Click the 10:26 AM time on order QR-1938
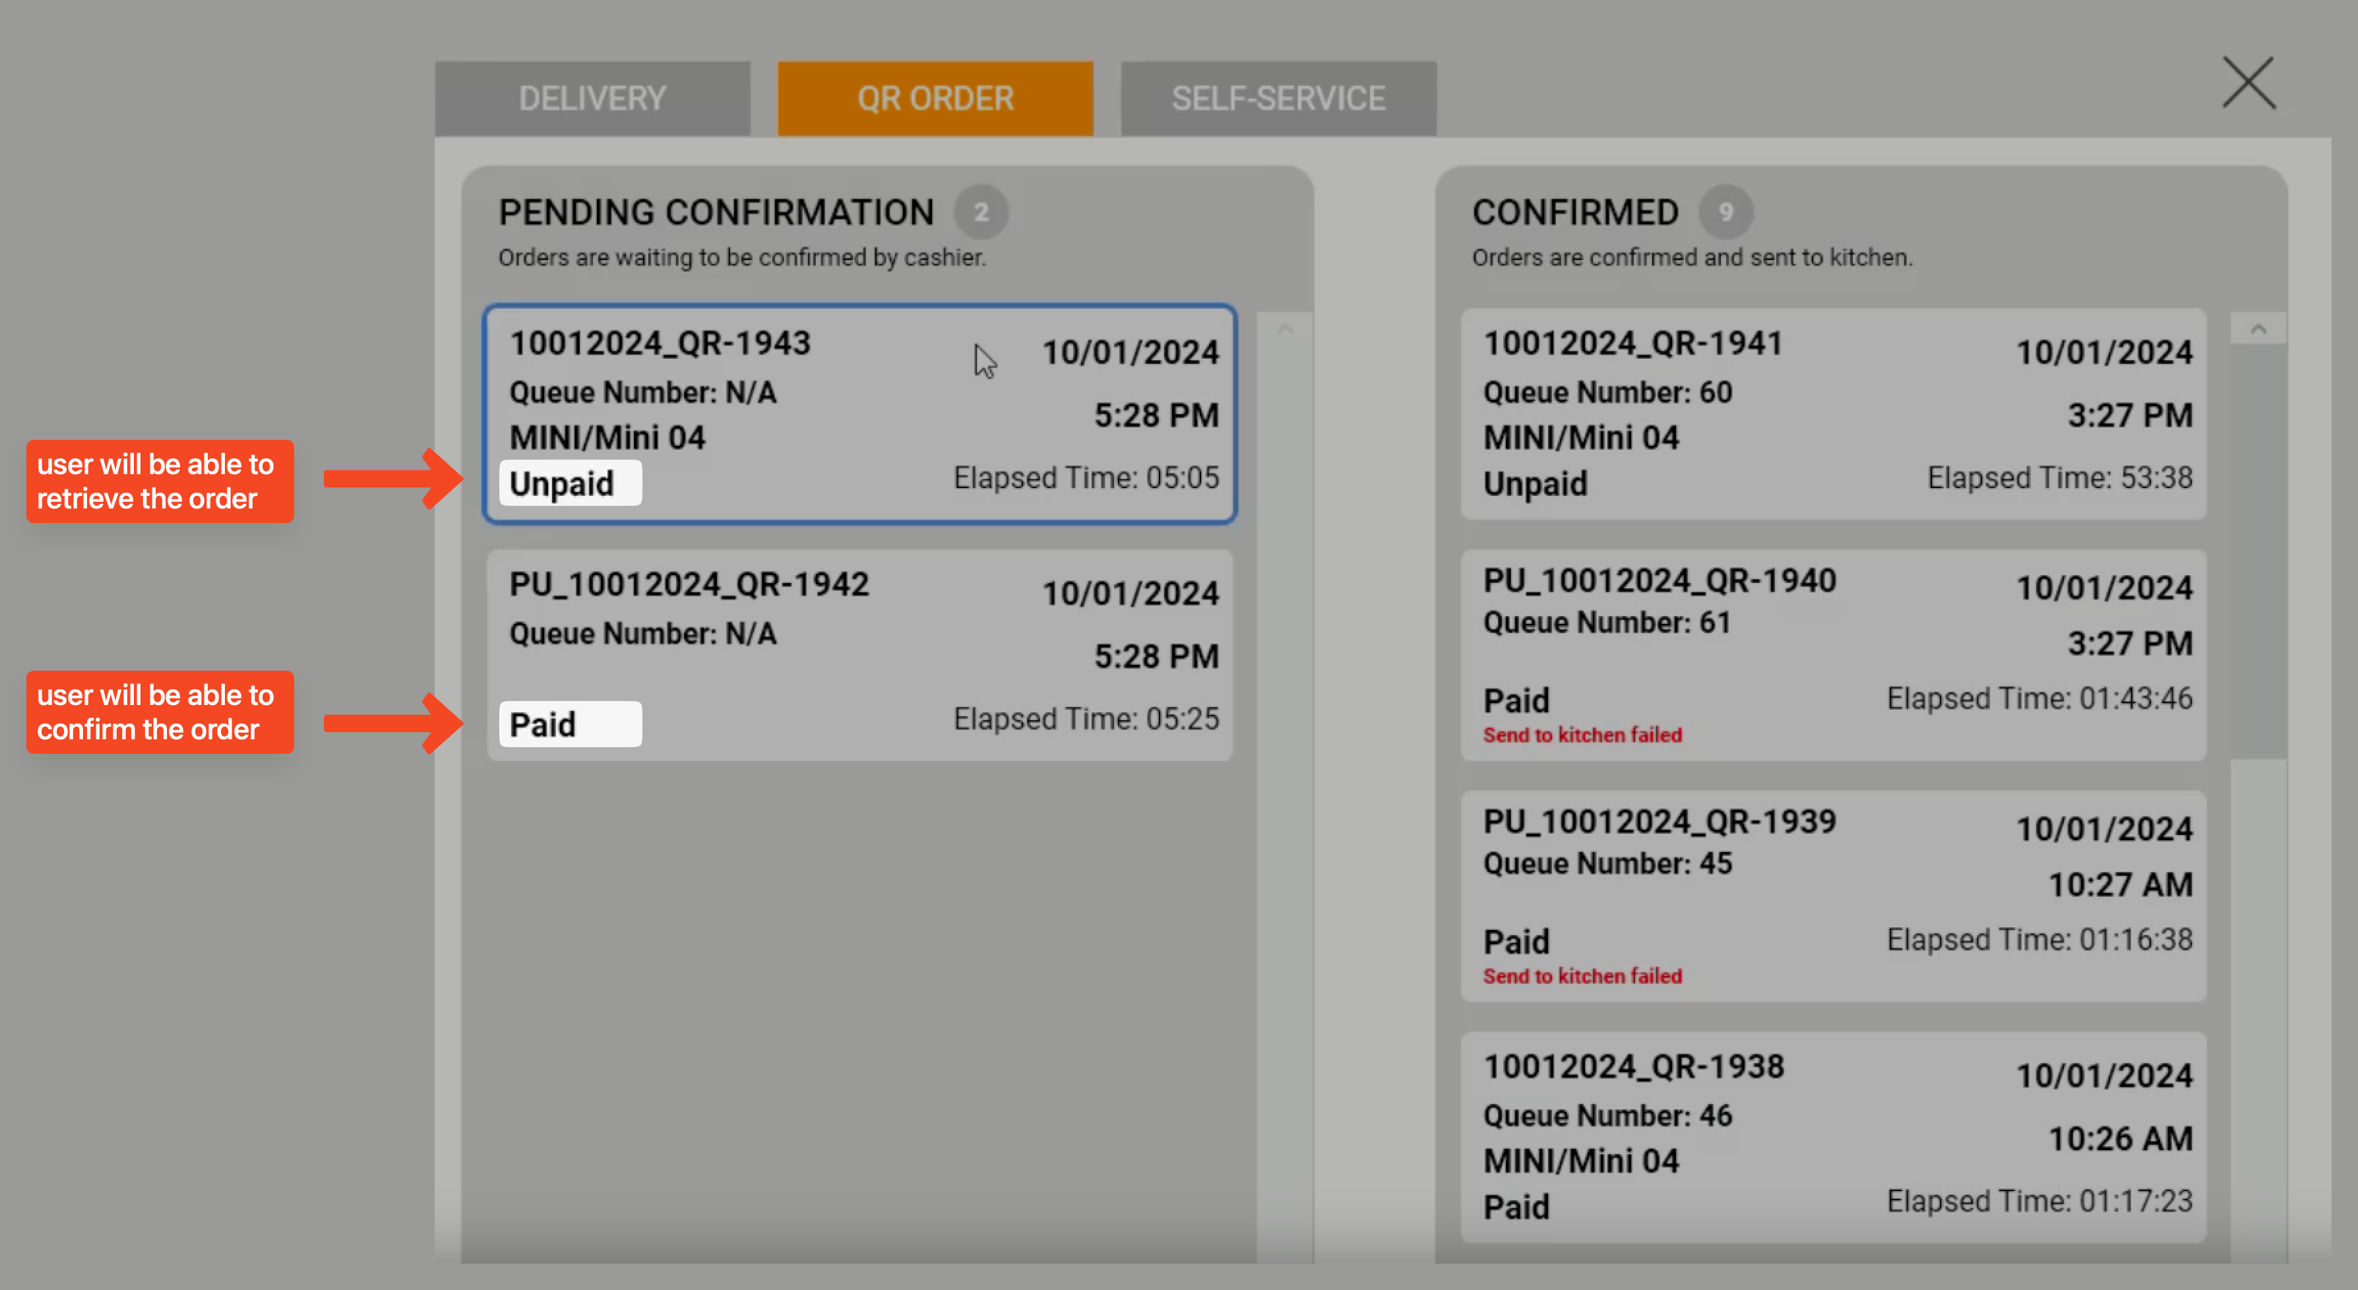 point(2120,1139)
